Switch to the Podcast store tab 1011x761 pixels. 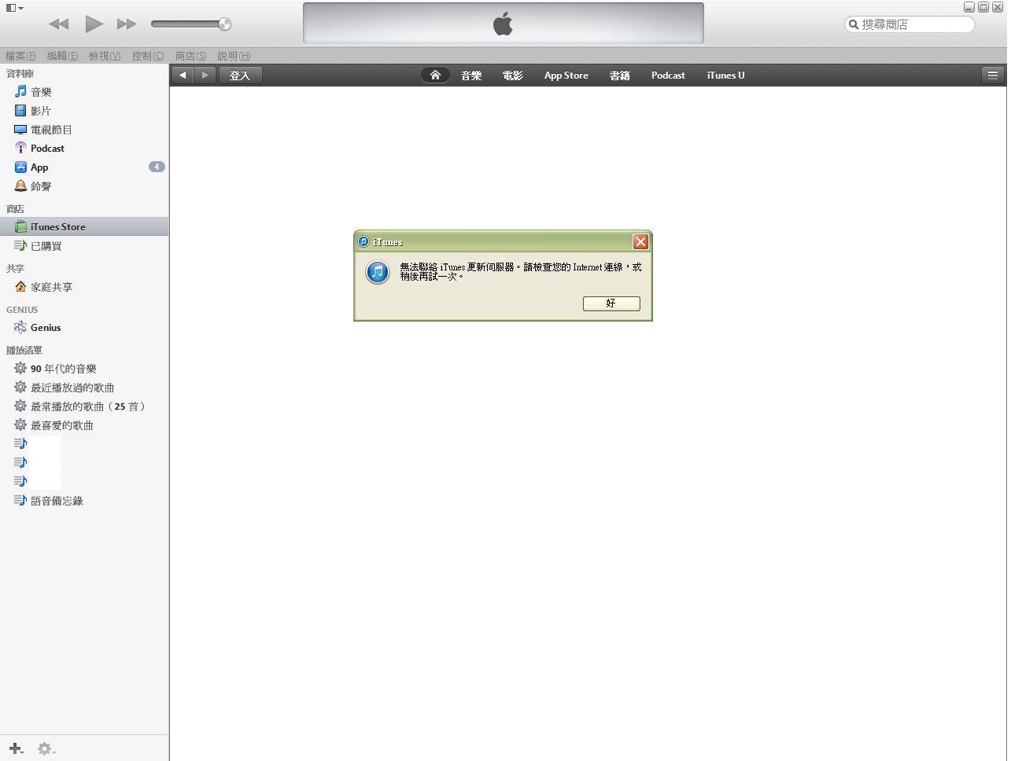(668, 75)
